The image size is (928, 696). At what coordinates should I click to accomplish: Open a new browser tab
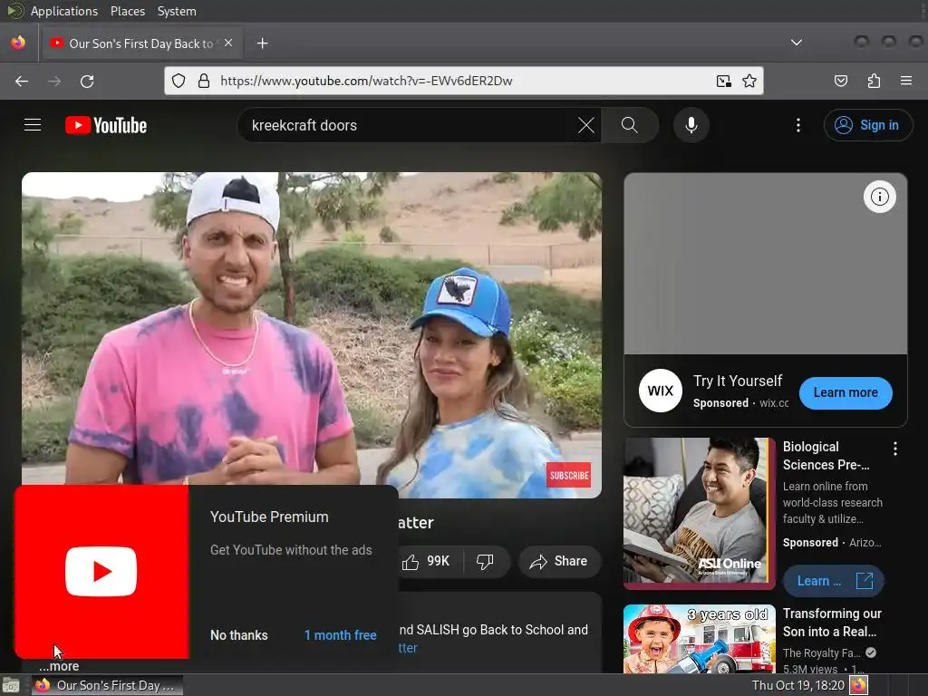point(262,43)
